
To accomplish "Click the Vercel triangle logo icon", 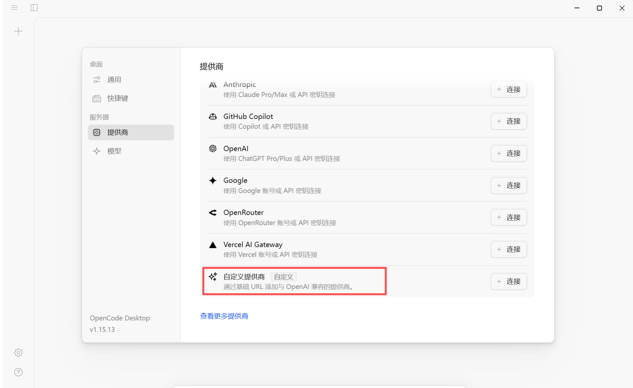I will coord(213,245).
